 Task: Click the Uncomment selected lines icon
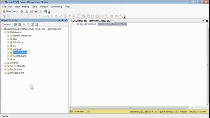pos(106,16)
